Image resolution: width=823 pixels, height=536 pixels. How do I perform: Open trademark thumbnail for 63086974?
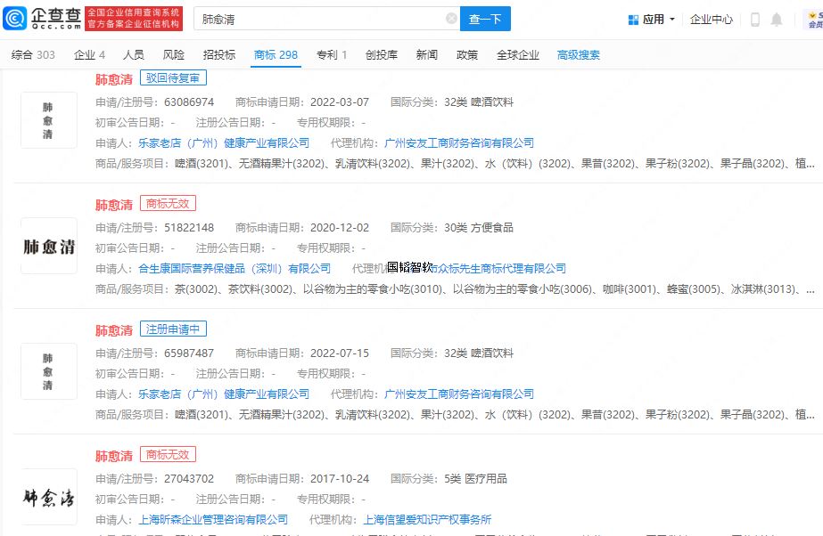[49, 120]
